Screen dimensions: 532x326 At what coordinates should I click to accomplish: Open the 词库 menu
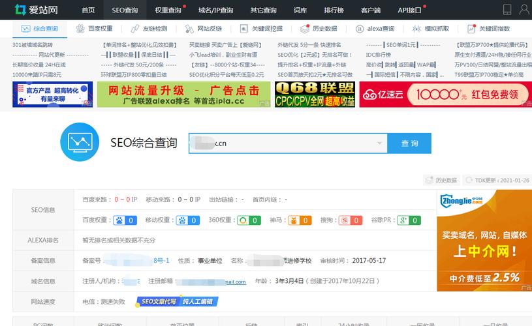click(300, 10)
